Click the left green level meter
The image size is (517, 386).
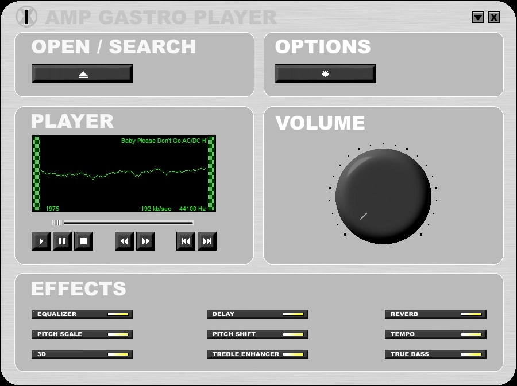click(36, 173)
